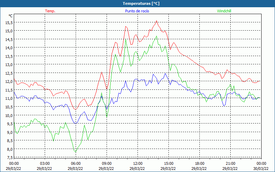
Task: Click the y-axis value '13,0'
Action: 9,65
